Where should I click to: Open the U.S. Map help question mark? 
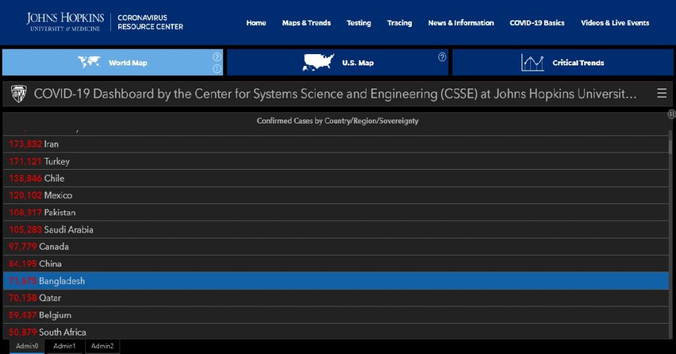(x=442, y=57)
